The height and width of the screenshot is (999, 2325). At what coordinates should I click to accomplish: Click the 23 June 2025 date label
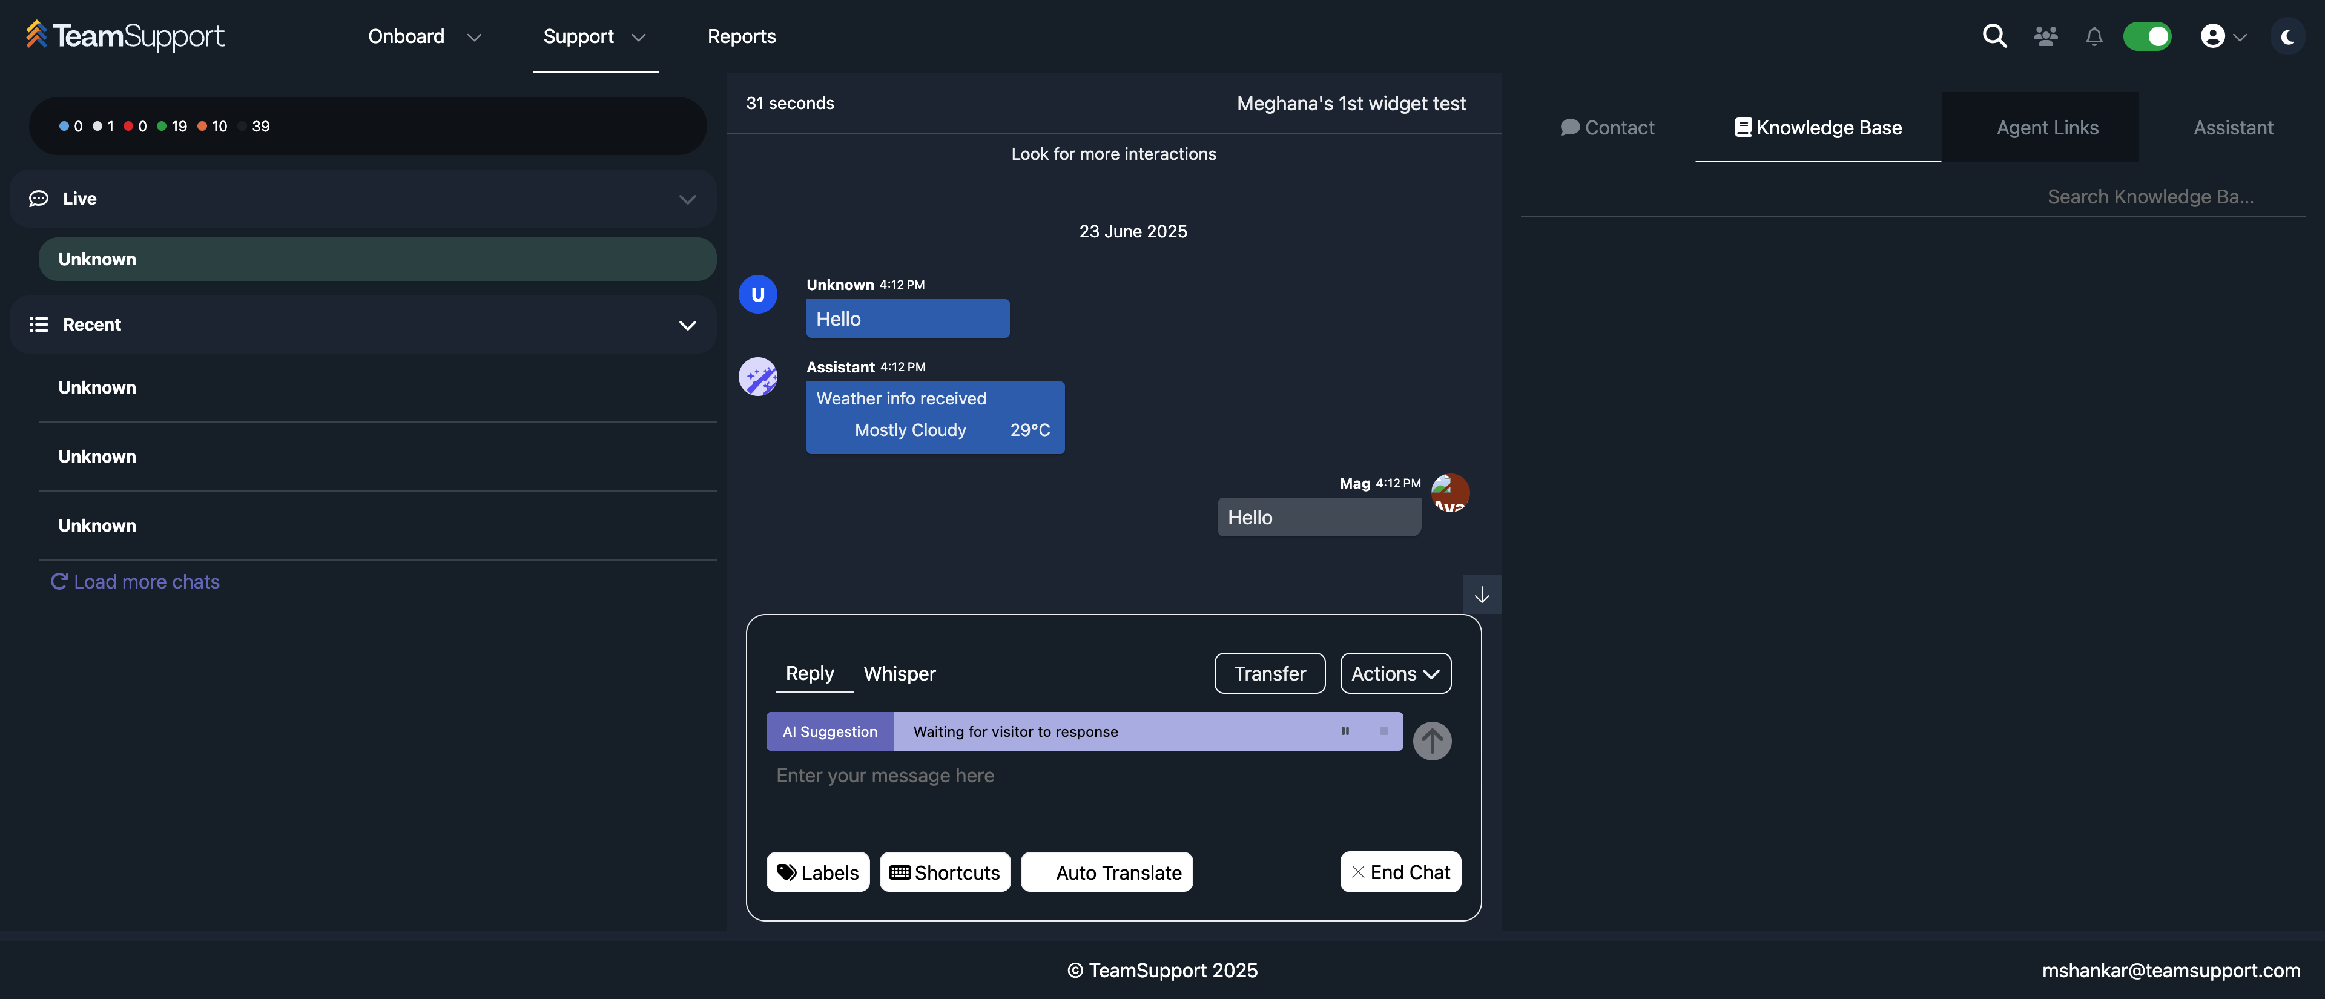click(1133, 231)
